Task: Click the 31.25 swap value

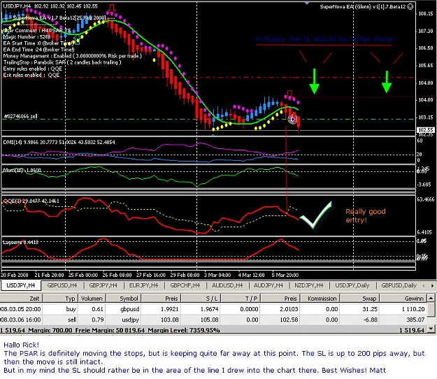Action: 370,309
